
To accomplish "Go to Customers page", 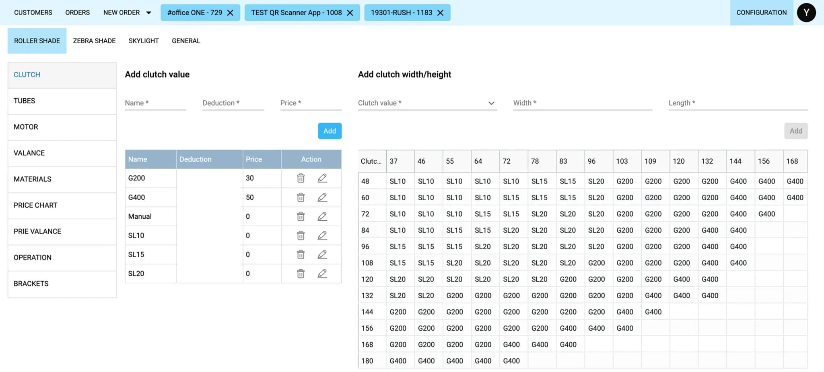I will click(33, 13).
